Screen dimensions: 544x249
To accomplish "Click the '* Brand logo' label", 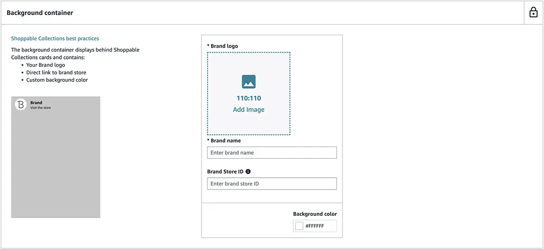I will point(223,46).
